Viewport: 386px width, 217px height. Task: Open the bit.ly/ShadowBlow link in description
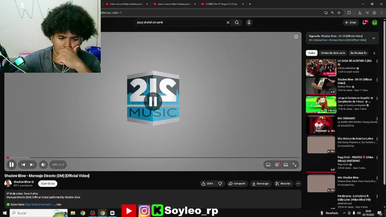pos(39,204)
